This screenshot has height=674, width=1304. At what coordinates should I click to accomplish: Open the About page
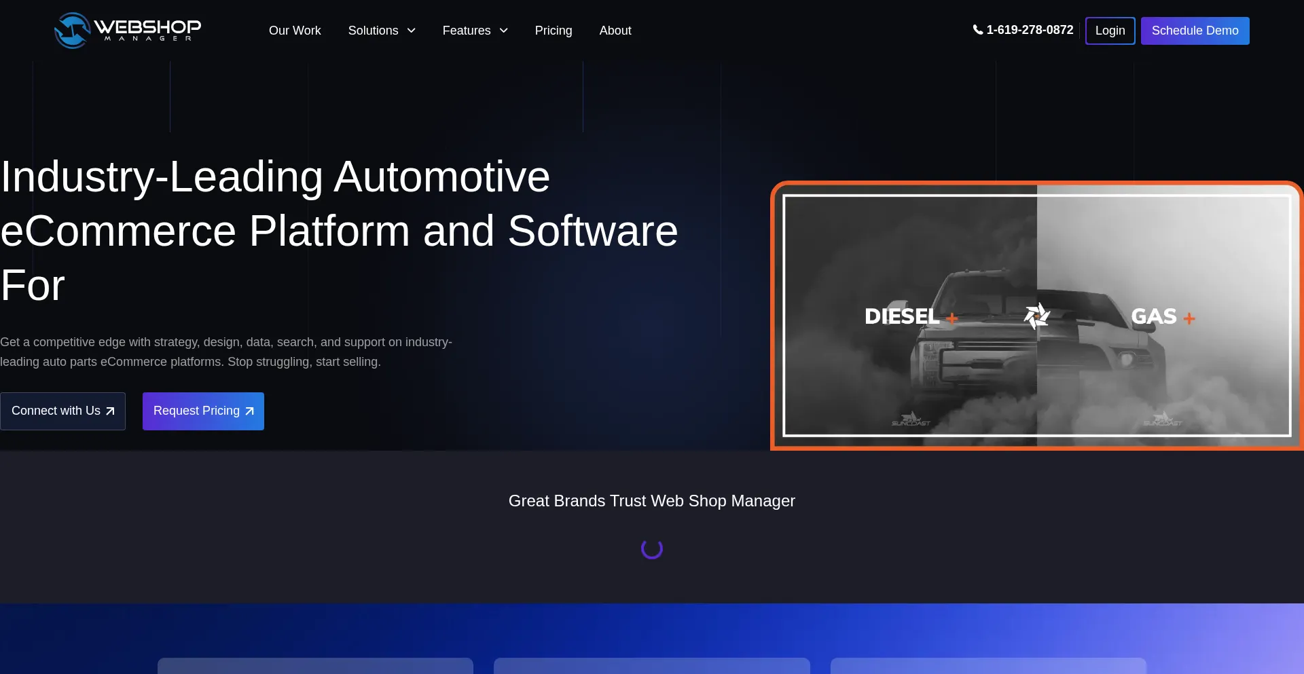615,31
